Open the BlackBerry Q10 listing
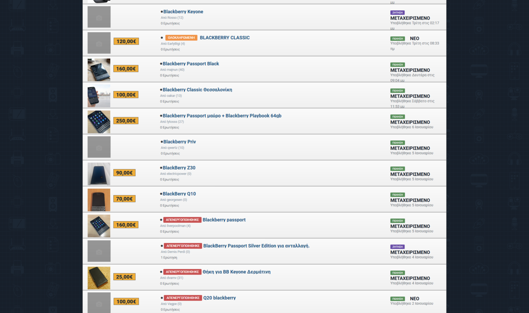Image resolution: width=529 pixels, height=313 pixels. coord(179,194)
